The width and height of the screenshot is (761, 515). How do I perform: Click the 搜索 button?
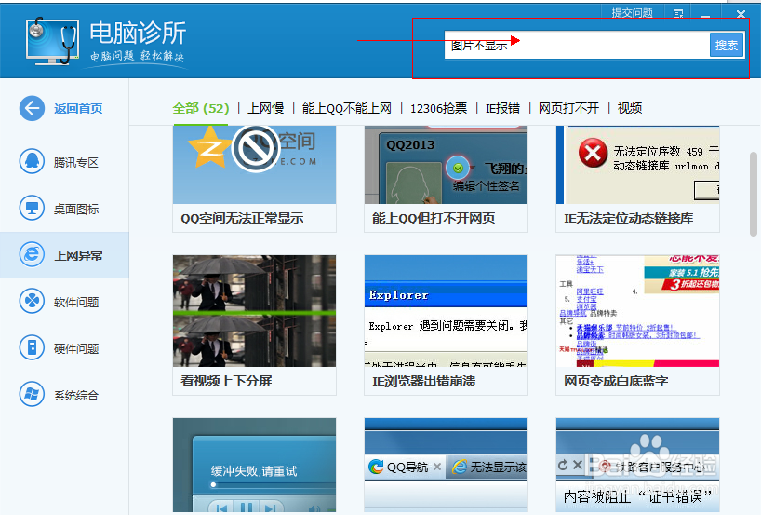point(727,46)
